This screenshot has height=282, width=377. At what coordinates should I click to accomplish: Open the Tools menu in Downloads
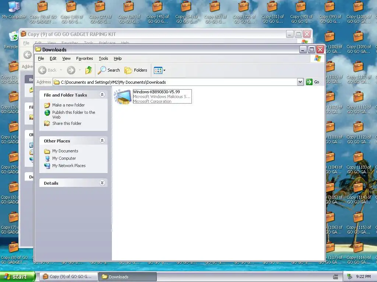click(x=103, y=58)
